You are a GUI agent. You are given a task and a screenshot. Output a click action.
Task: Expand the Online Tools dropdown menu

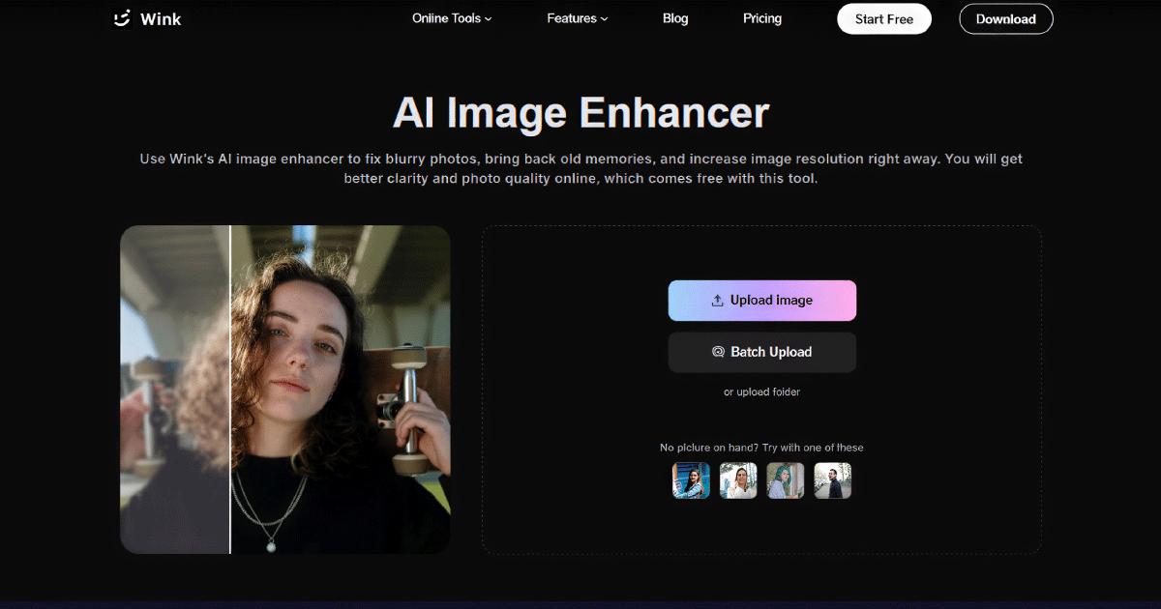coord(452,18)
